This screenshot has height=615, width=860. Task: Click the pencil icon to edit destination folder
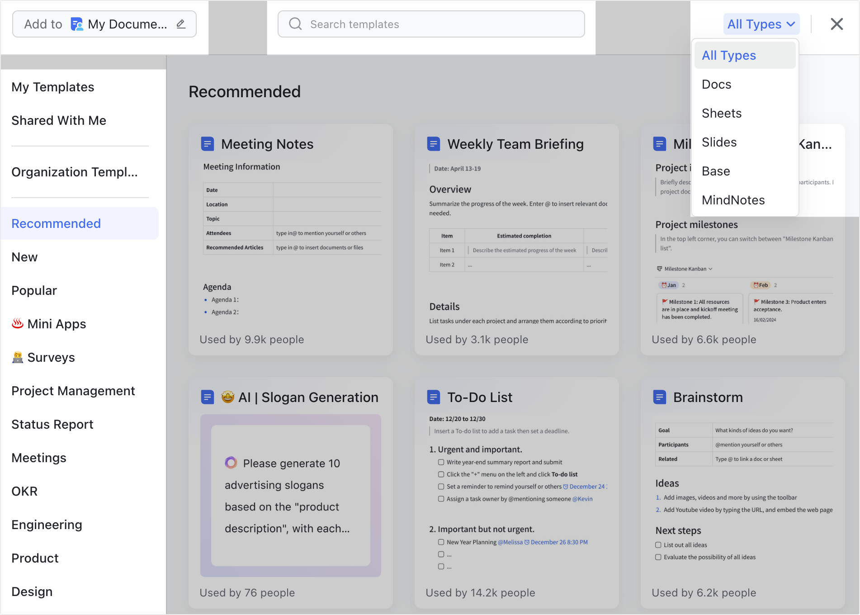click(181, 24)
